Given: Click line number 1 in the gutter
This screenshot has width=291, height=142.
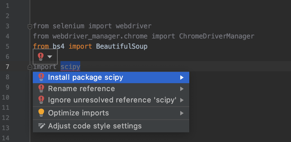Looking at the screenshot, I should pyautogui.click(x=7, y=6).
